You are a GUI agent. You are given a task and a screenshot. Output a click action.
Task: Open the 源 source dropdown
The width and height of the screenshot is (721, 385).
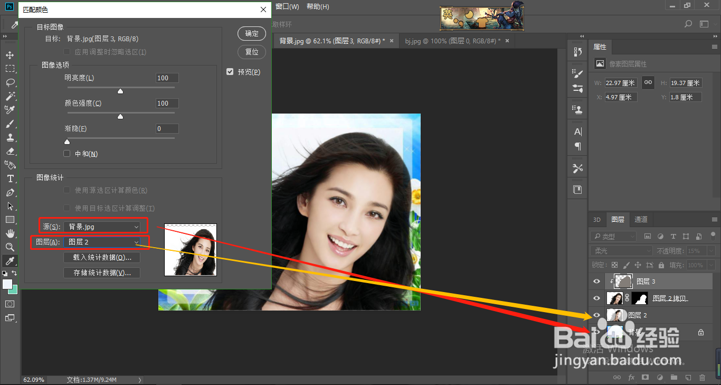tap(103, 227)
